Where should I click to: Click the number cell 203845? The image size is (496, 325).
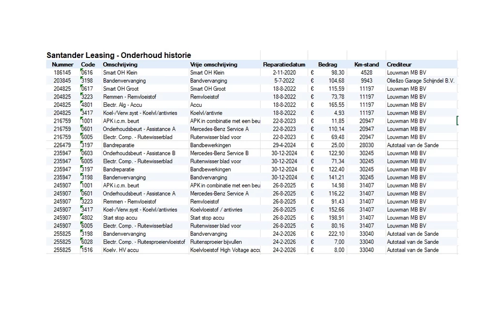pyautogui.click(x=62, y=80)
